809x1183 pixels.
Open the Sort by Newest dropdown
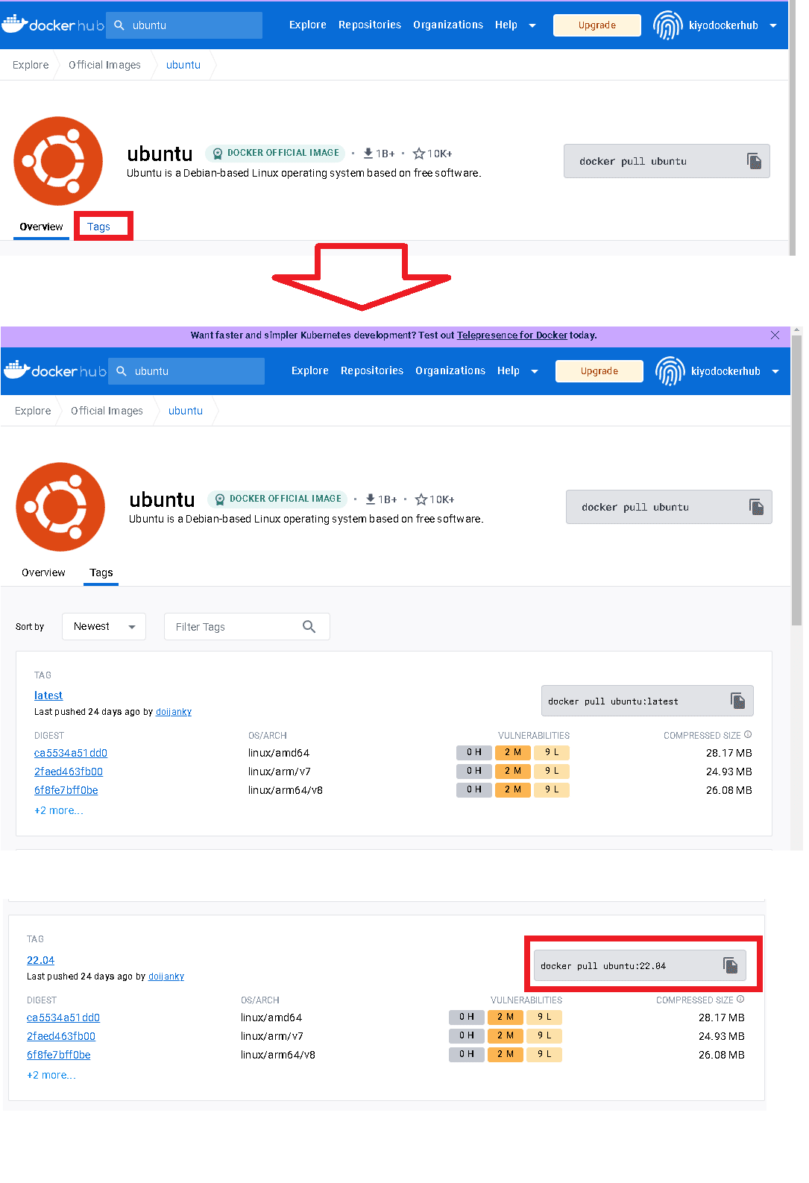pyautogui.click(x=104, y=627)
